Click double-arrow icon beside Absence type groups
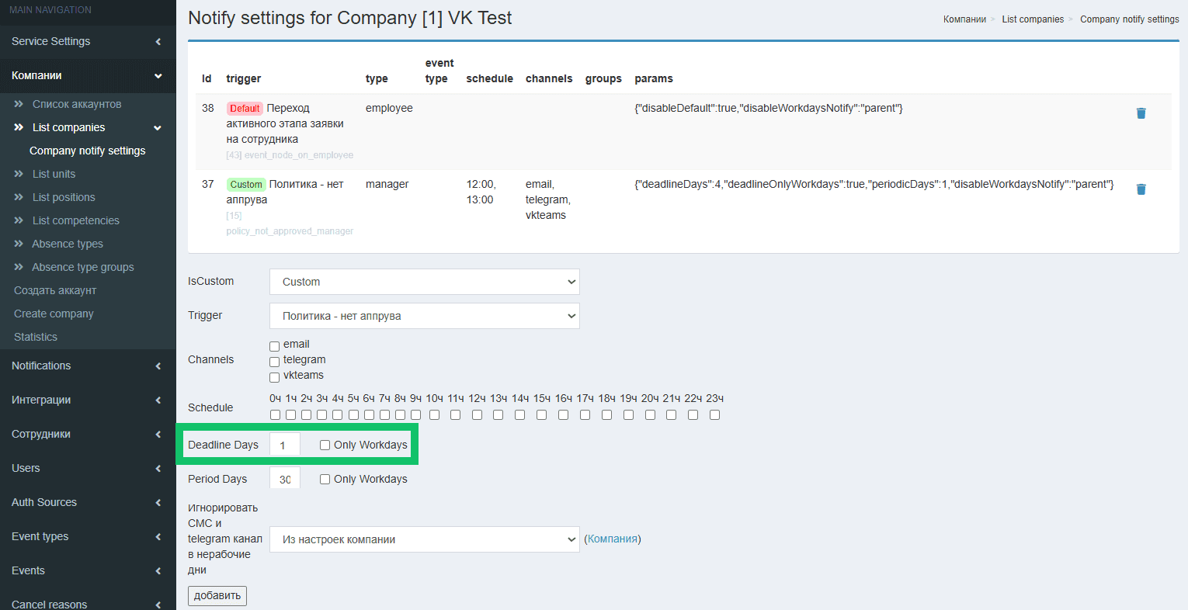This screenshot has width=1188, height=610. 19,267
